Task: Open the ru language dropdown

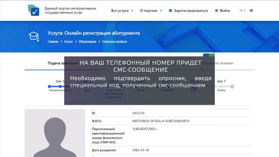Action: [x=242, y=10]
